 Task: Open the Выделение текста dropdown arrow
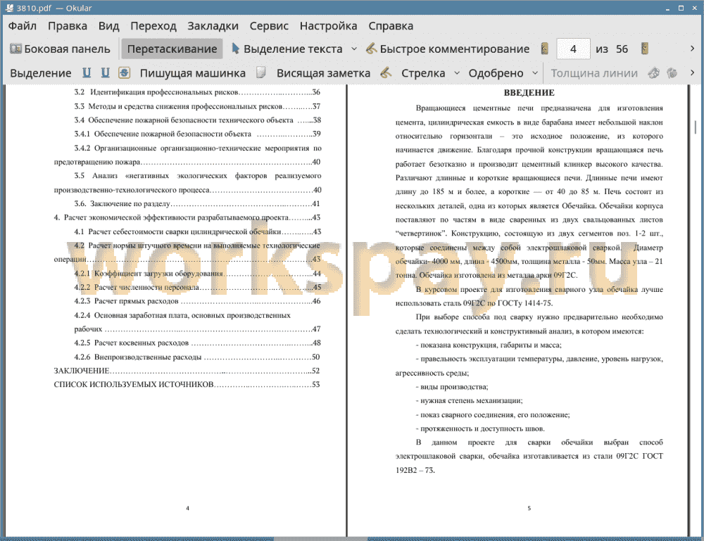pyautogui.click(x=354, y=49)
